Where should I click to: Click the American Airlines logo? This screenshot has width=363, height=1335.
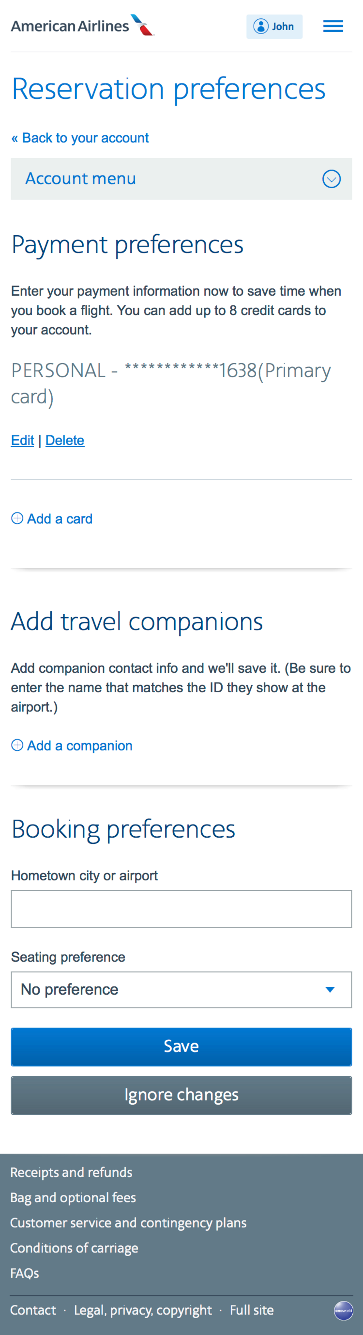coord(83,25)
